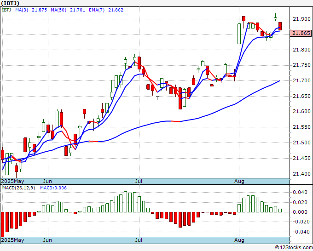Click the 21.400 price axis label
Image resolution: width=313 pixels, height=251 pixels.
pos(301,174)
